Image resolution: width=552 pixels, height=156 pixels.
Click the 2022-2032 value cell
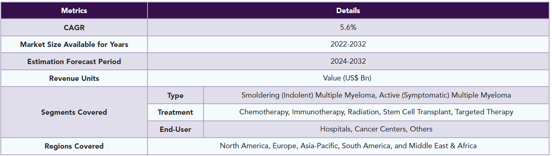348,45
